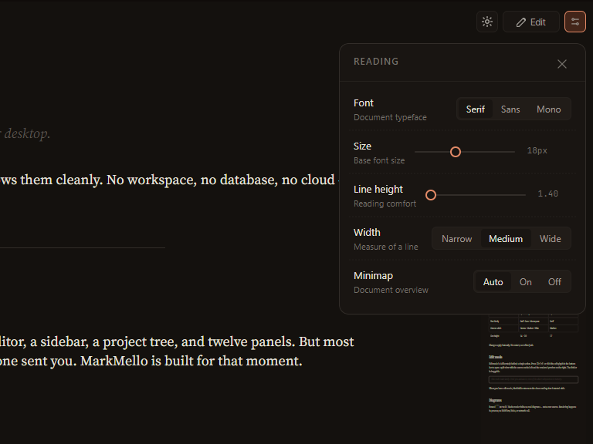Click the 'MarkMello is built for that moment' sentence
The height and width of the screenshot is (444, 593).
point(191,362)
